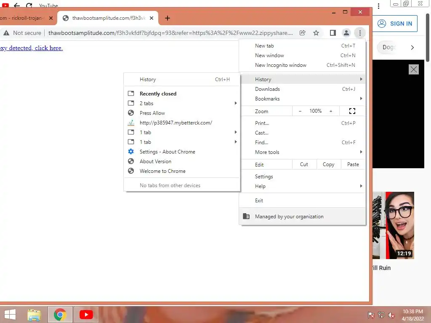Click the fullscreen icon in Zoom row
Viewport: 431px width, 323px height.
[352, 111]
